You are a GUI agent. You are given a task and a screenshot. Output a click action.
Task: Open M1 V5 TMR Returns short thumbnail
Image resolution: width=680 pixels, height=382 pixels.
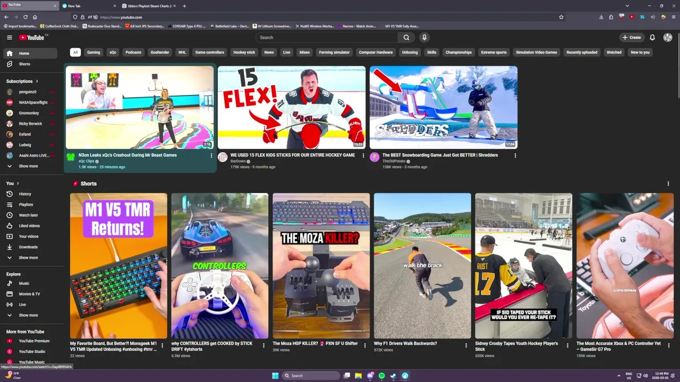[118, 266]
